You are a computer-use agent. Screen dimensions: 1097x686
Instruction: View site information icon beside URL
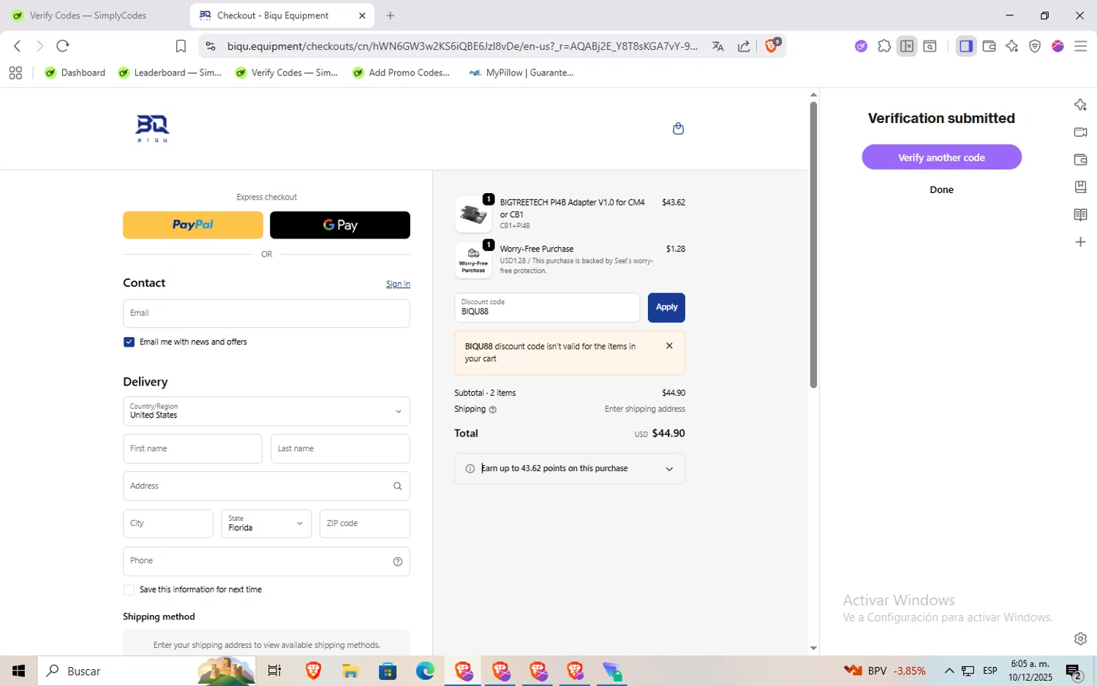coord(211,46)
